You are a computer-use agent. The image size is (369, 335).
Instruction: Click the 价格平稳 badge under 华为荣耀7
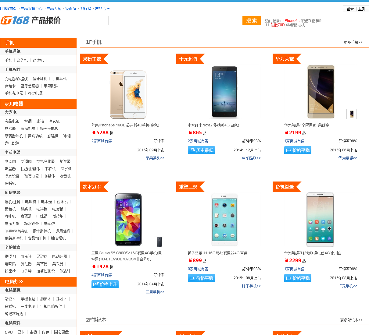tap(298, 150)
